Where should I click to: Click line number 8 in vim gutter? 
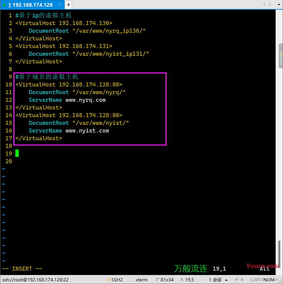(x=10, y=69)
